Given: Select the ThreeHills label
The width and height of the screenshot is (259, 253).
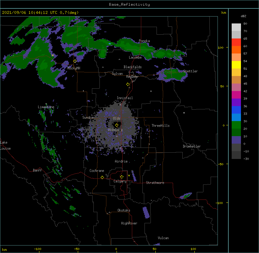Looking at the screenshot, I should pos(160,126).
